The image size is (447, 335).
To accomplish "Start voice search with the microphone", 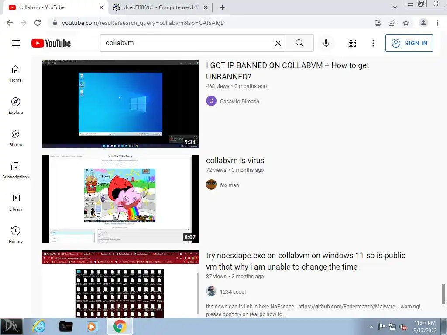I will click(x=326, y=43).
